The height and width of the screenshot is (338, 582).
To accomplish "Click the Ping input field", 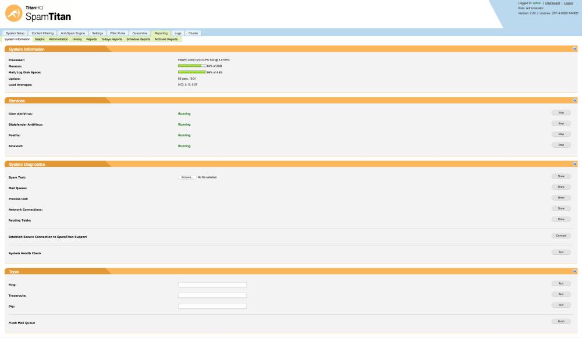I will coord(212,284).
